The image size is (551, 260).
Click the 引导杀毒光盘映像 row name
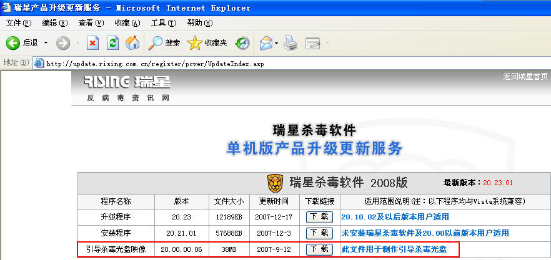116,250
